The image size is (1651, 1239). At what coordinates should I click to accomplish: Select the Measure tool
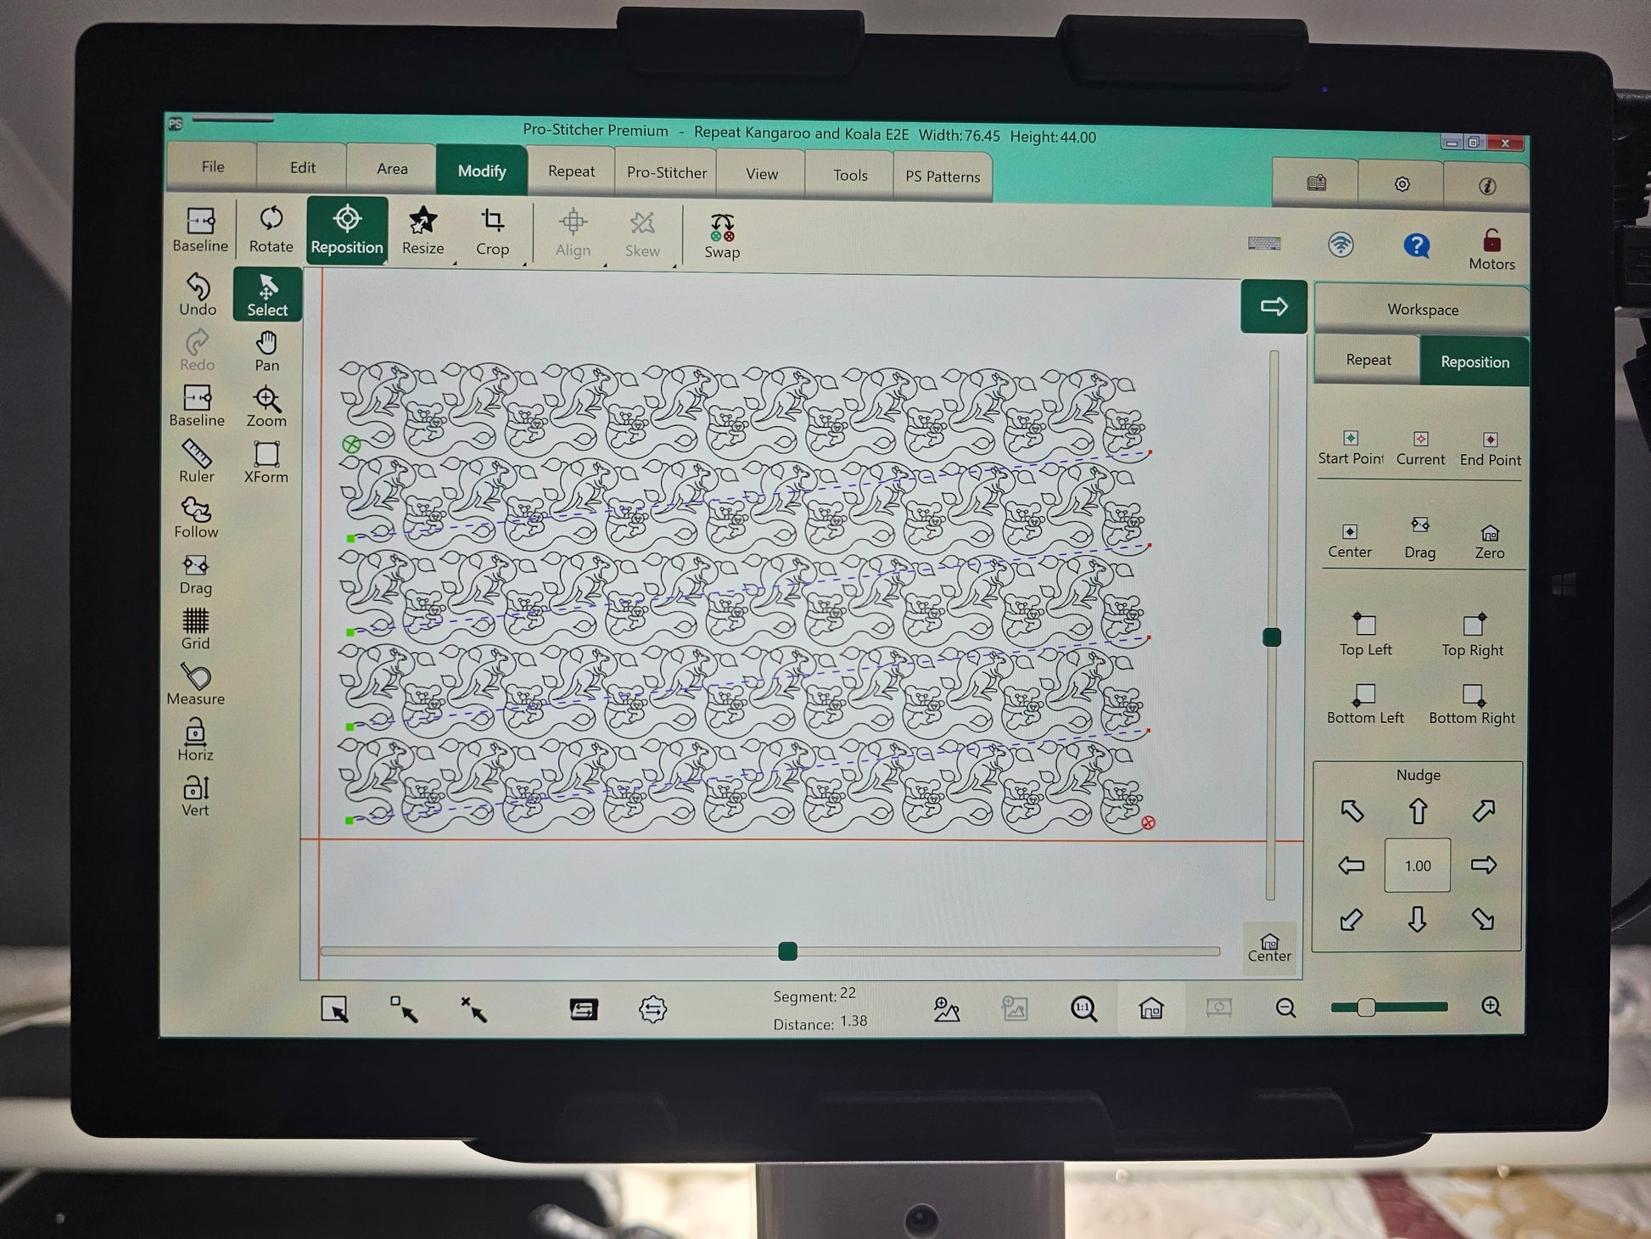[x=196, y=684]
